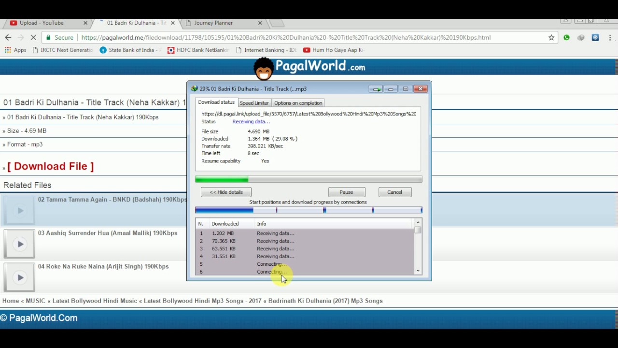
Task: Close the IDM download dialog
Action: tap(421, 89)
